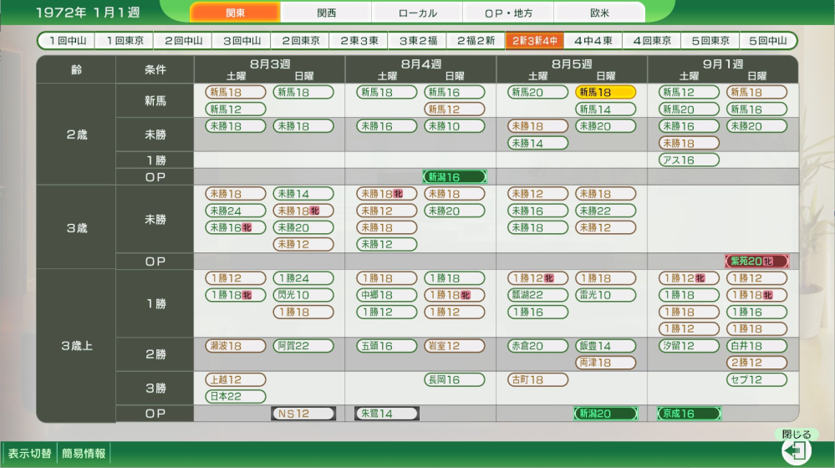Select the 両津18 two-win race
The image size is (835, 468).
(605, 363)
